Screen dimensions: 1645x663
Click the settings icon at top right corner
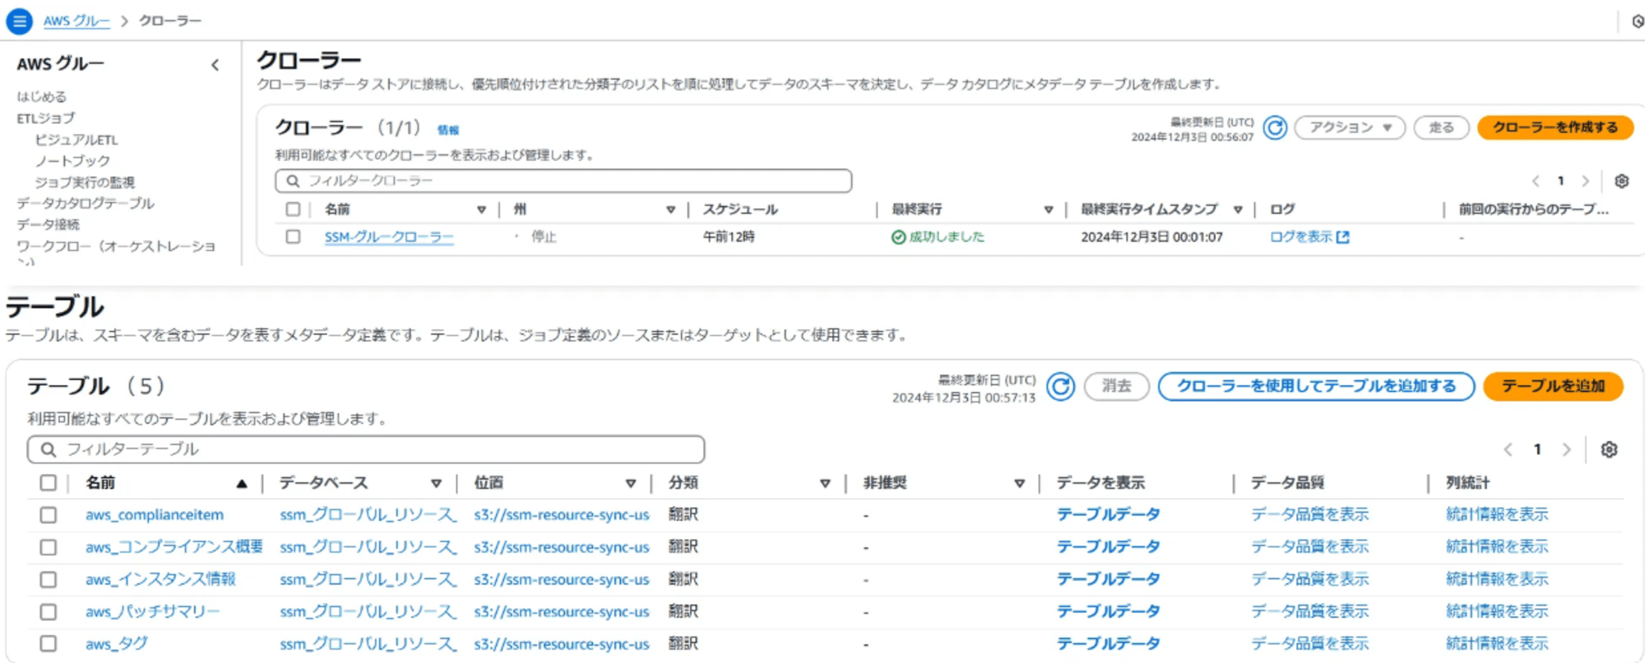click(1638, 21)
